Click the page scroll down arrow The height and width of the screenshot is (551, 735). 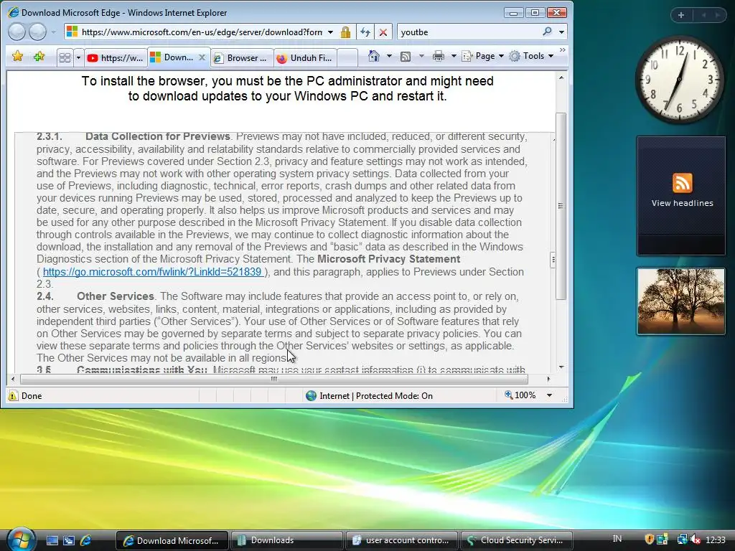click(x=561, y=367)
